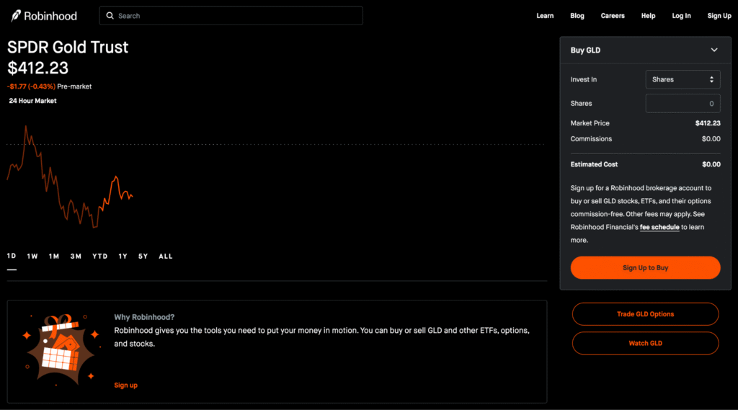Screen dimensions: 738x410
Task: Click the Sign up link in Why Robinhood
Action: 125,385
